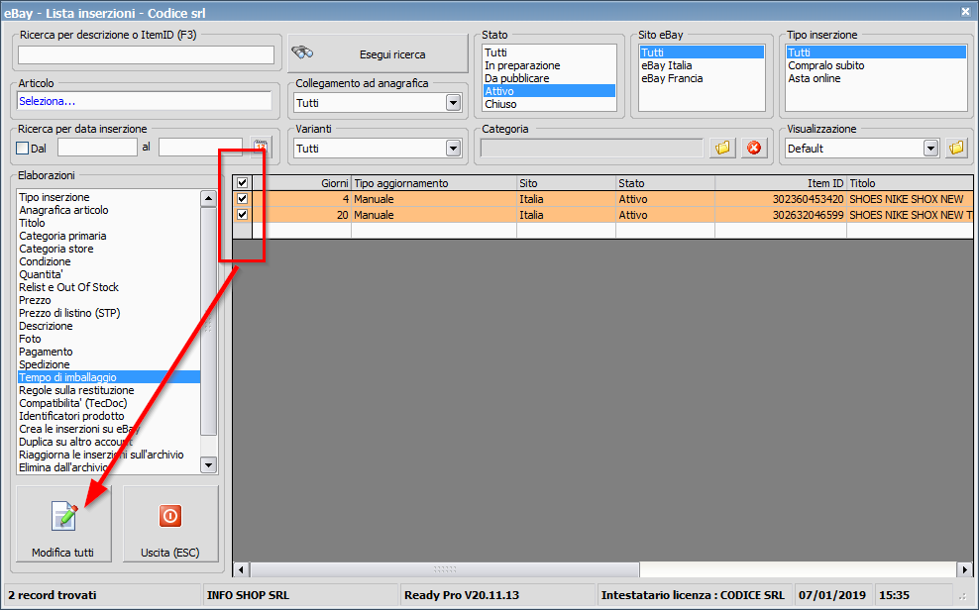Click the Tipo aggiornamento column header

[x=434, y=183]
